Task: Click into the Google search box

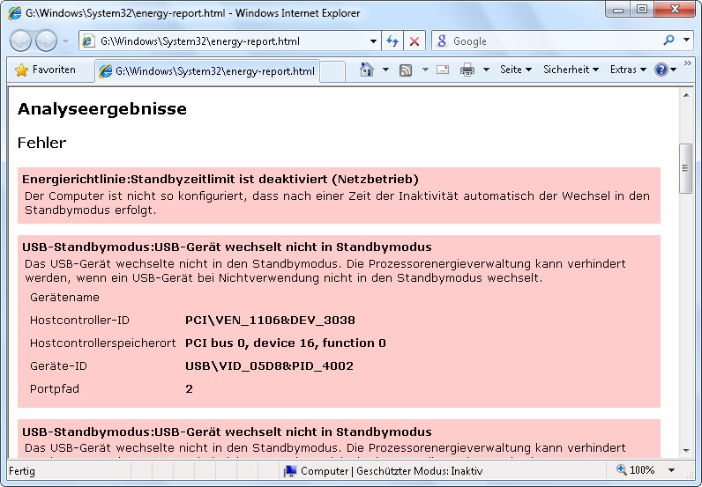Action: (x=554, y=41)
